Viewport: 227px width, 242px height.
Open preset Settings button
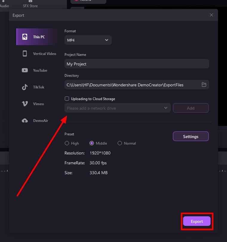(191, 136)
